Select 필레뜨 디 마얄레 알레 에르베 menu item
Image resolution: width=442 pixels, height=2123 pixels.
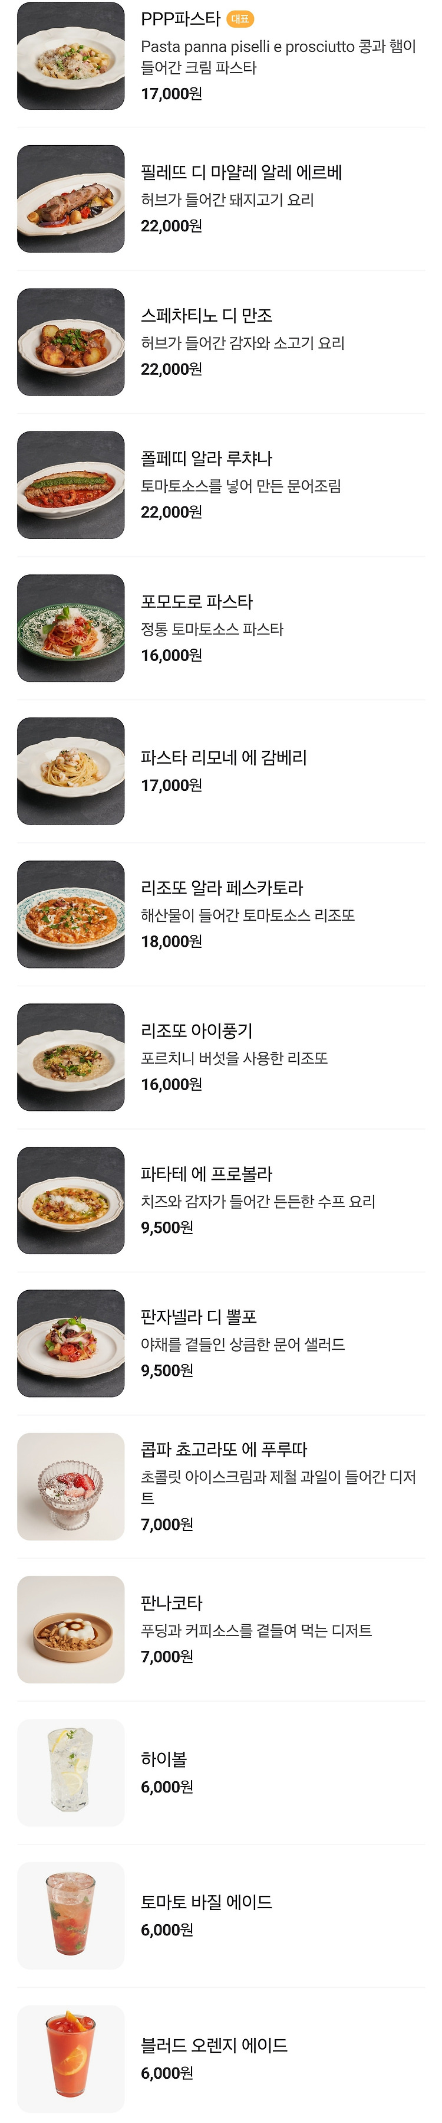220,199
